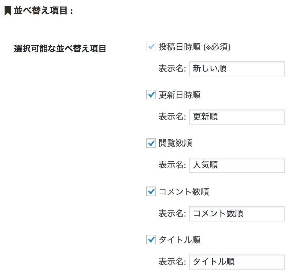The image size is (294, 278).
Task: Click the 表示名 label beside the 新しい順 field
Action: tap(172, 69)
